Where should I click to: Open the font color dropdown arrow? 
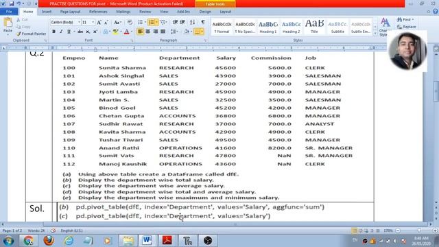(131, 32)
